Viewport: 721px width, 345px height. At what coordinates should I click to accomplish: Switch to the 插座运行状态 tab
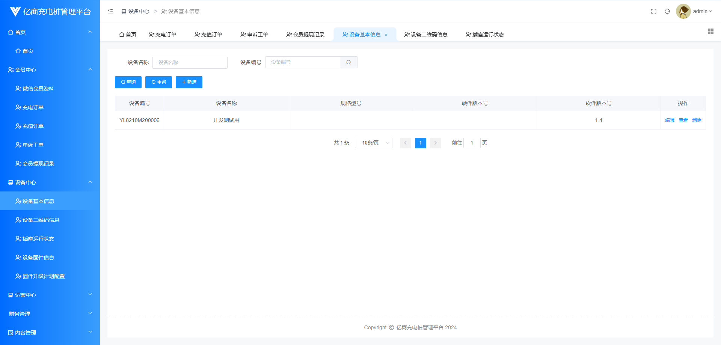[x=484, y=35]
